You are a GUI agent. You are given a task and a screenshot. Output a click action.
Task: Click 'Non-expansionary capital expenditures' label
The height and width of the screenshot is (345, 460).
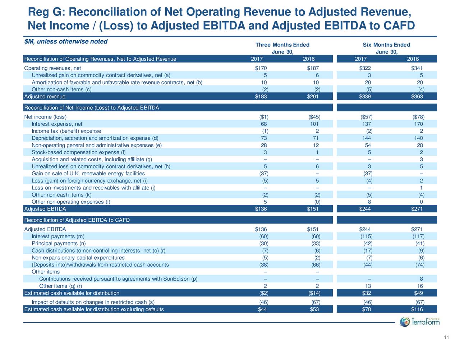(78, 257)
